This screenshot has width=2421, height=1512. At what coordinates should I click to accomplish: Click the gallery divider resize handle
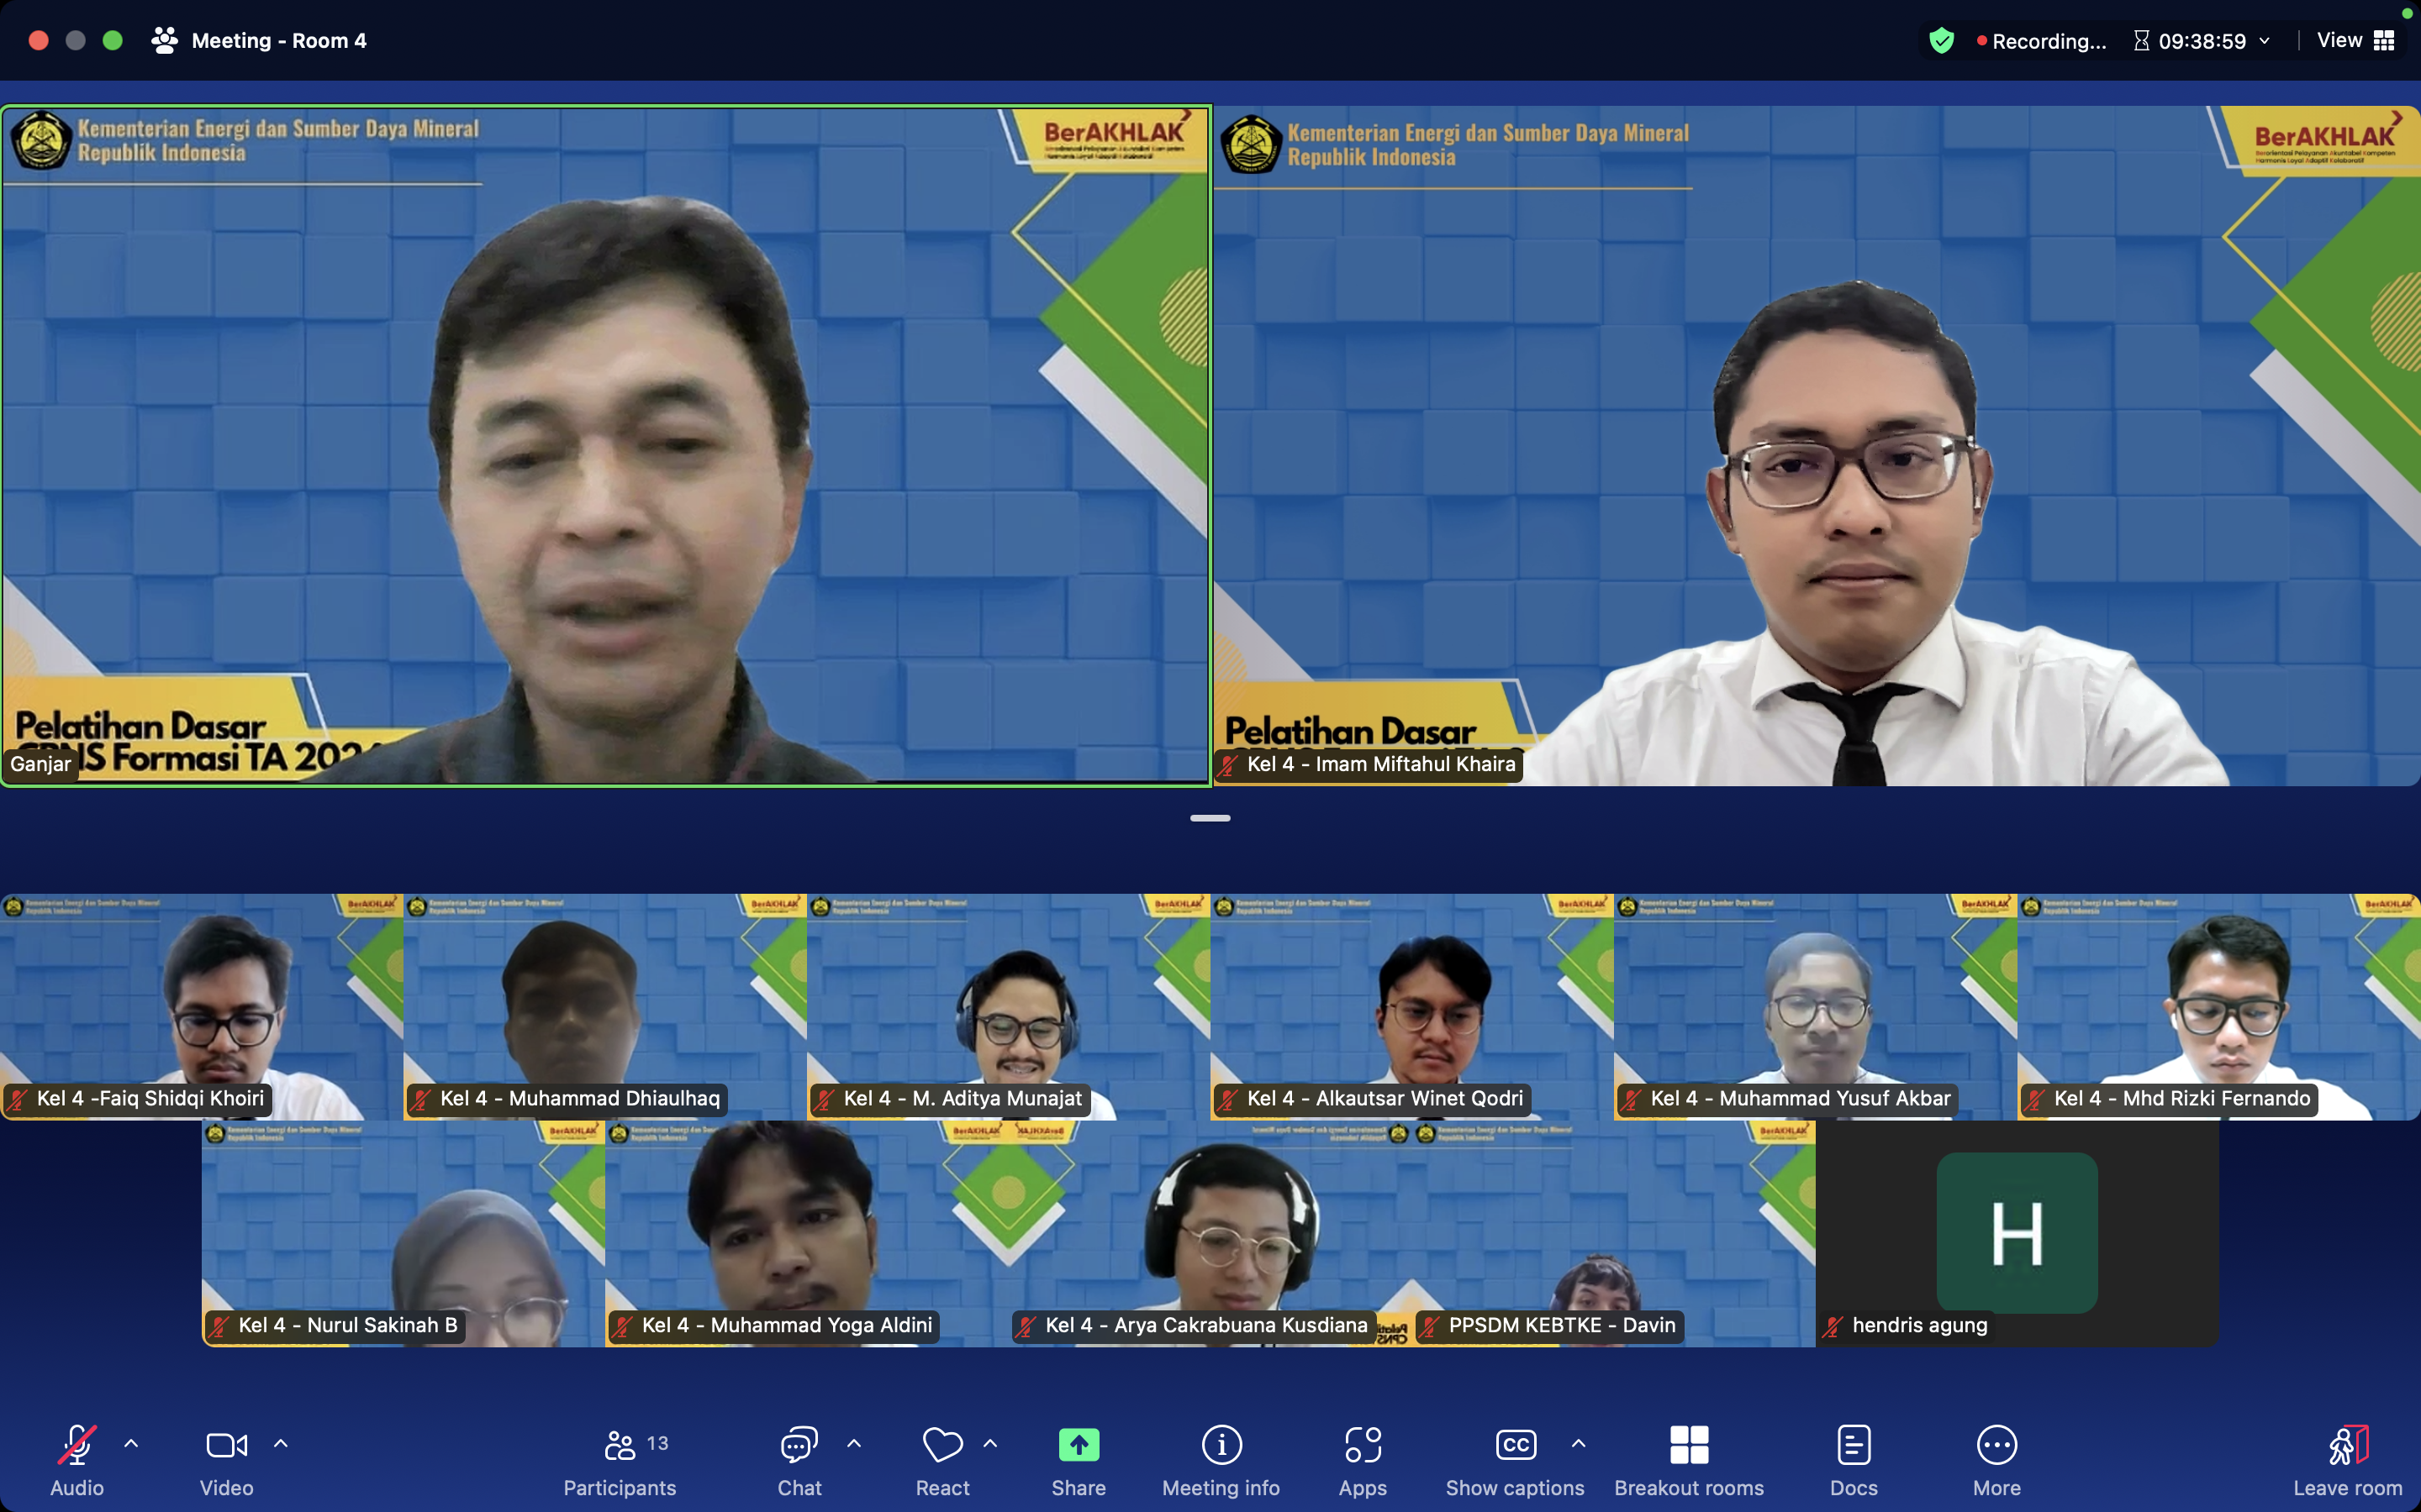[x=1210, y=818]
